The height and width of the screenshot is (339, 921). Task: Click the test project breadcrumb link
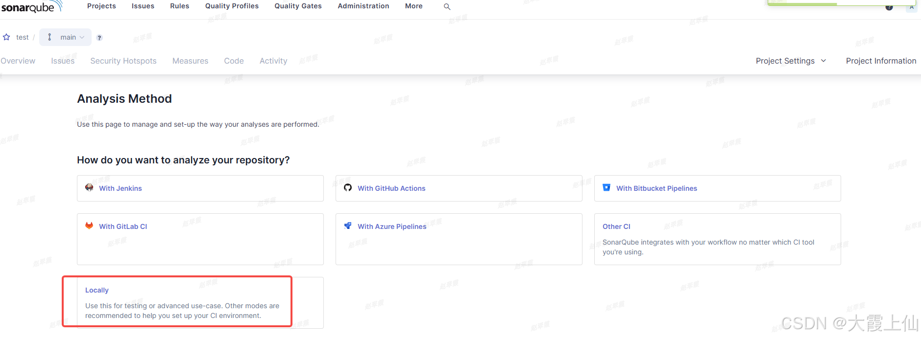pos(23,37)
